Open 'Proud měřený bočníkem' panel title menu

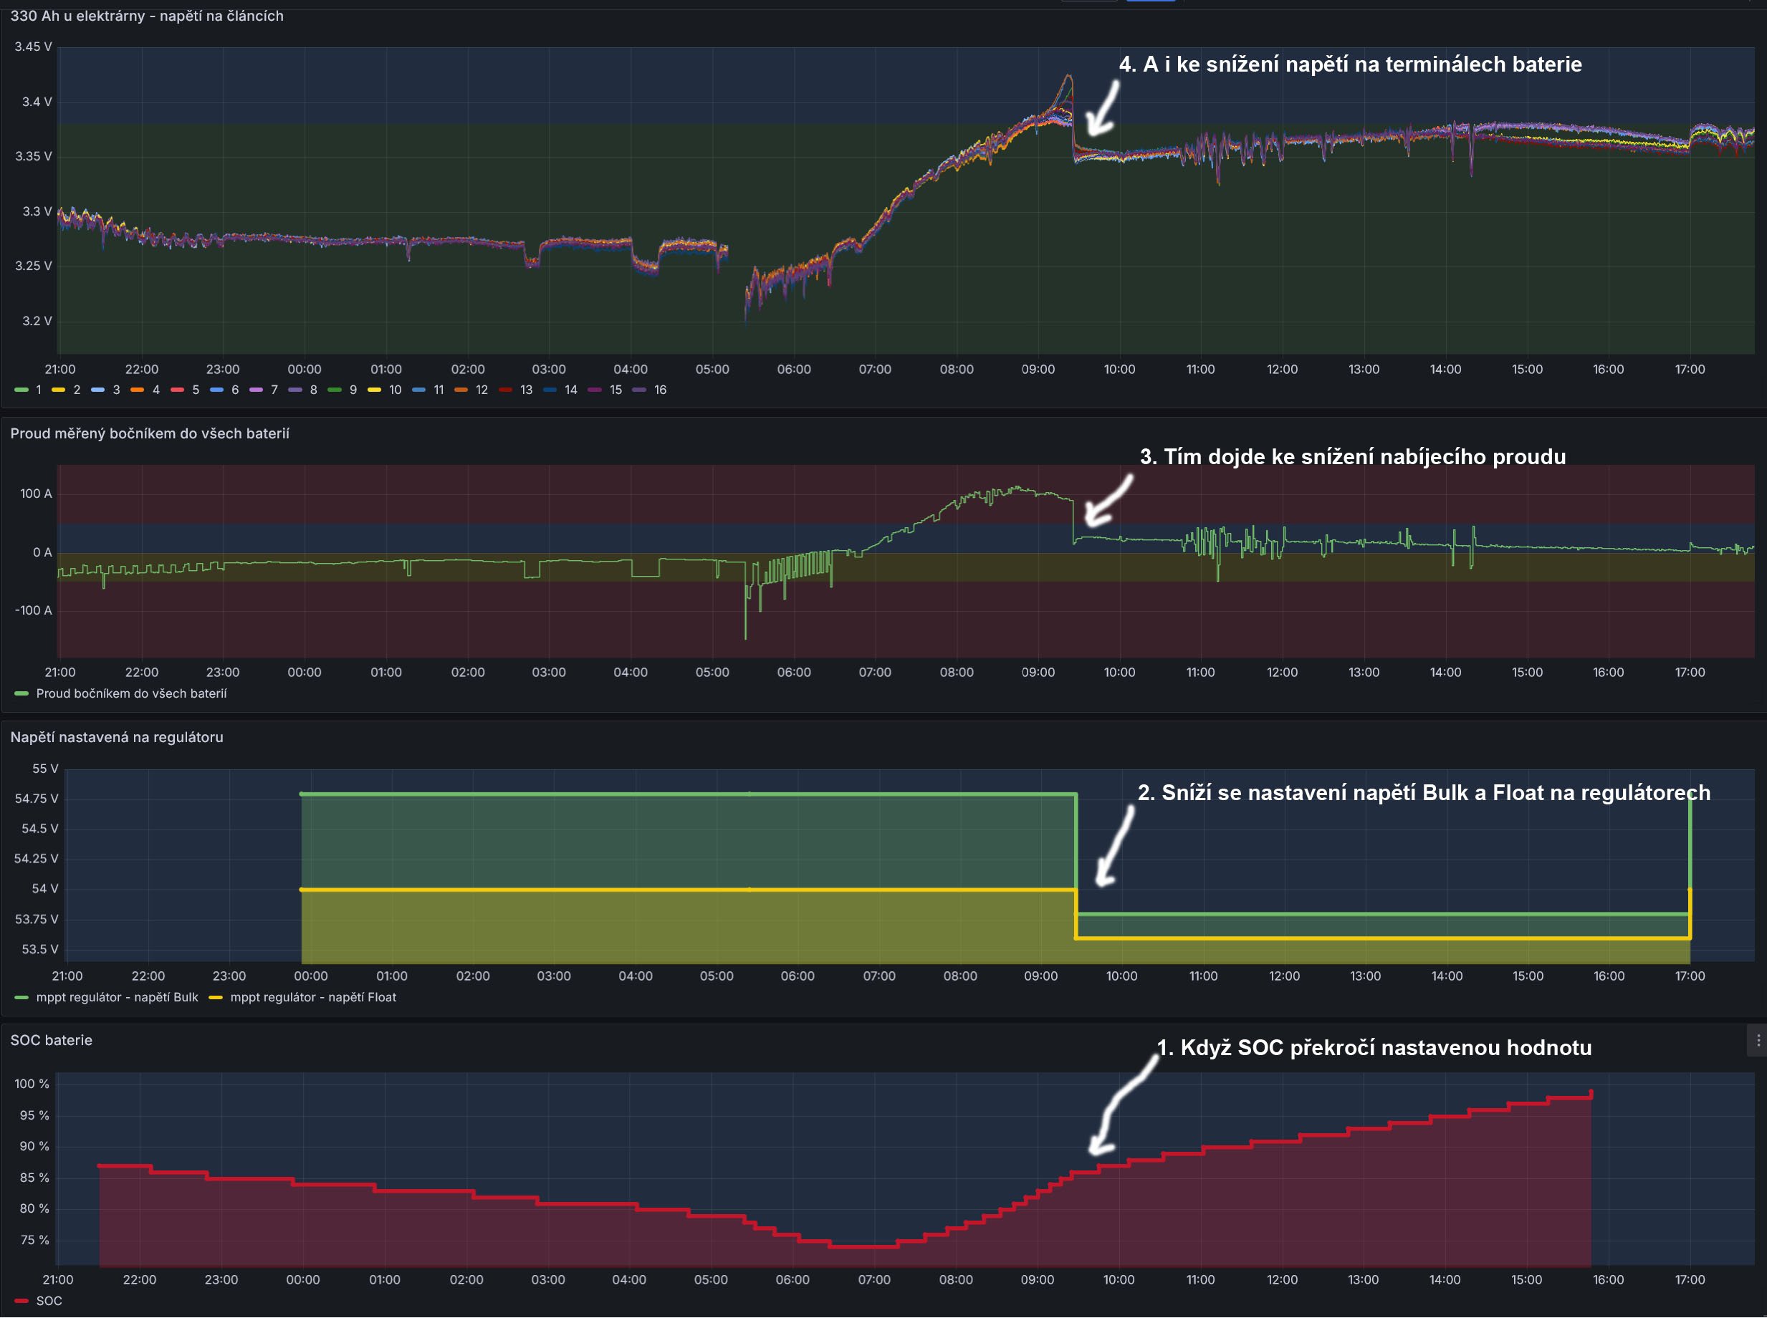point(149,434)
